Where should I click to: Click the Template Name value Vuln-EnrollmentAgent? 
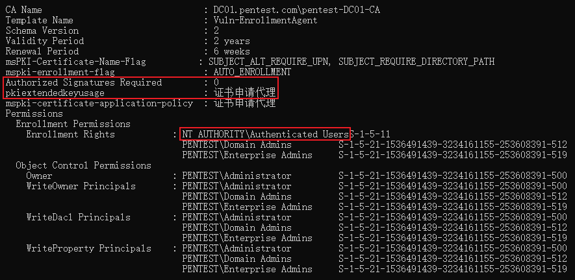pos(266,20)
